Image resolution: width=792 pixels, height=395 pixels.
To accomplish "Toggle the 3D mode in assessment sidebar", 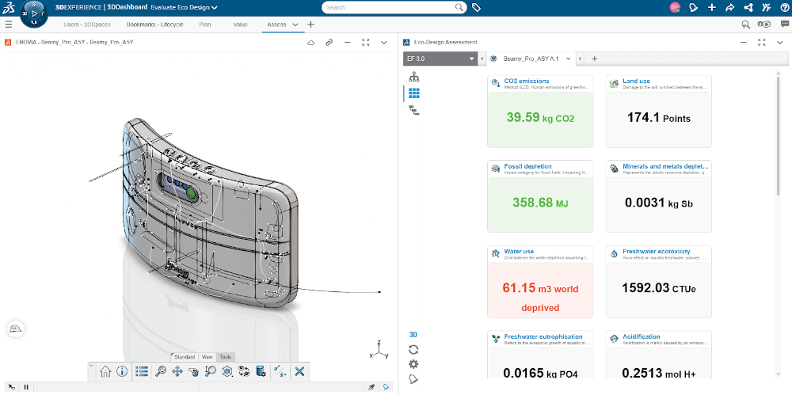I will tap(413, 334).
